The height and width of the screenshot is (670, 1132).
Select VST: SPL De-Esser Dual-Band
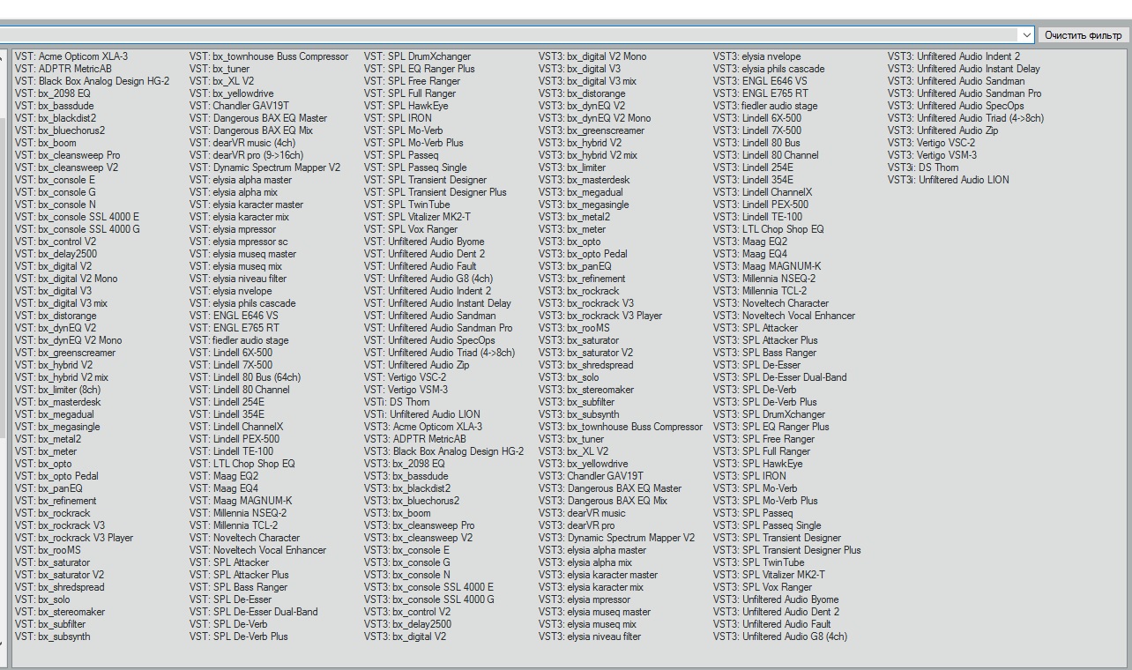254,612
